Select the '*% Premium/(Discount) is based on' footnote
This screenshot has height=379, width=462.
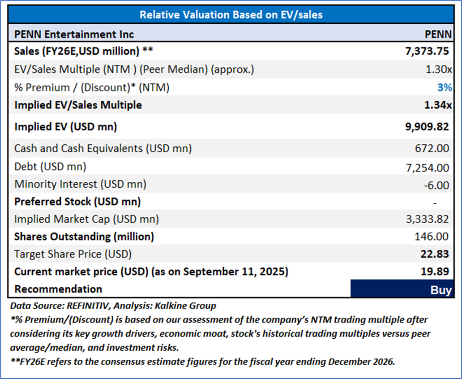pyautogui.click(x=220, y=334)
